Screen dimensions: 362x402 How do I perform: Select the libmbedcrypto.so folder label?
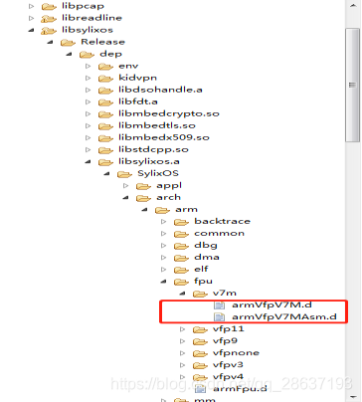click(x=169, y=113)
